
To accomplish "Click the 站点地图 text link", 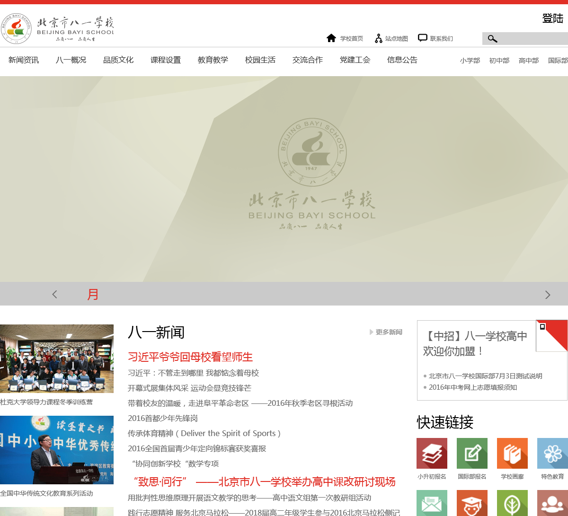I will [x=397, y=39].
